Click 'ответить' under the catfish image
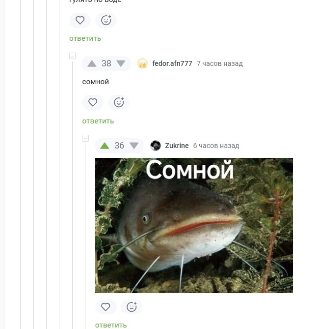Screen dimensions: 319x329 click(x=111, y=325)
